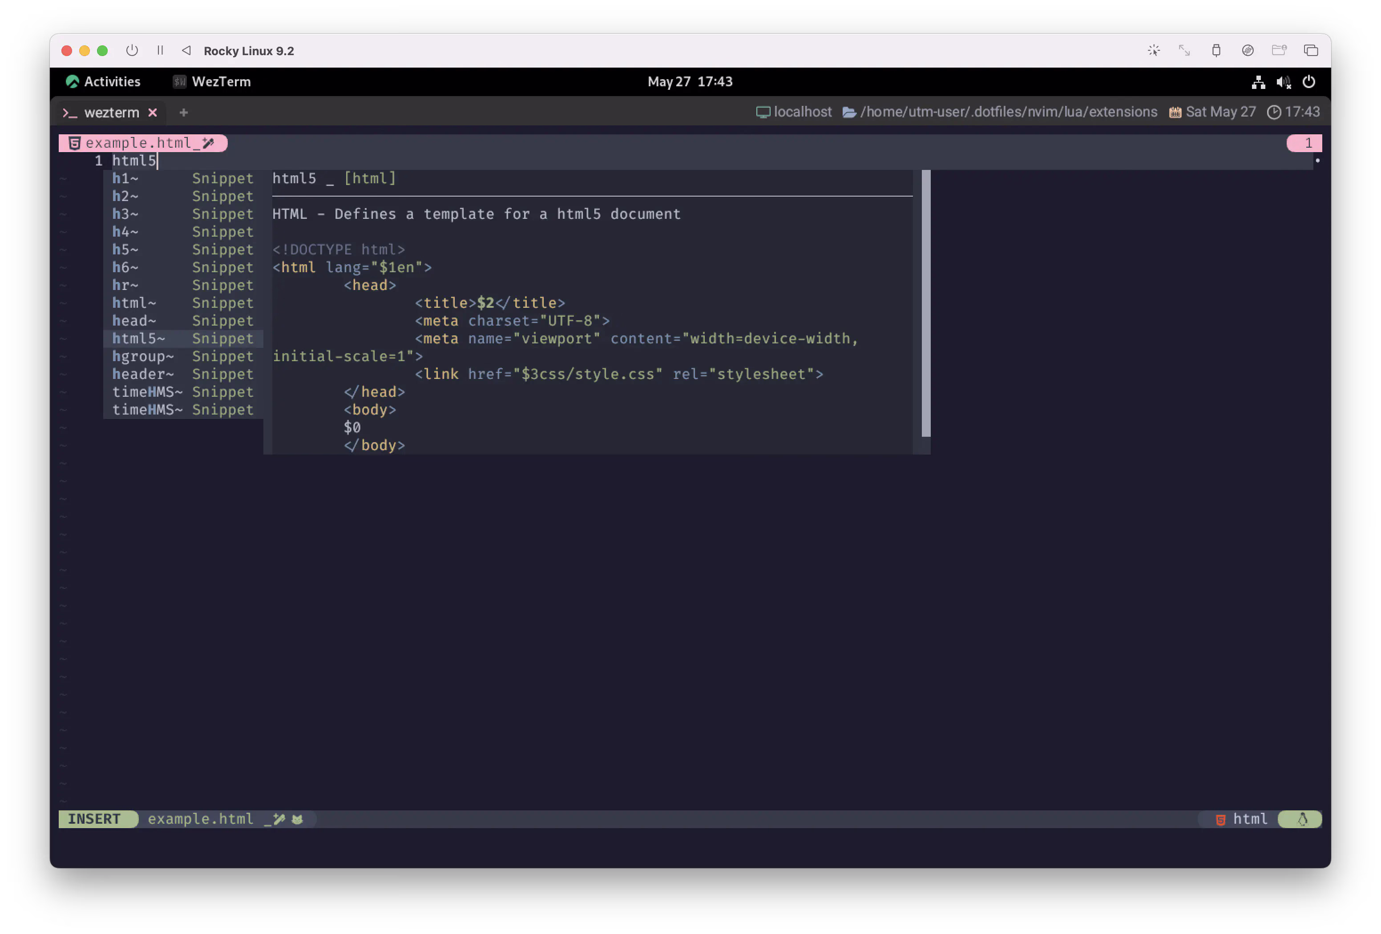Click Sat May 27 date in tab bar

click(1212, 112)
